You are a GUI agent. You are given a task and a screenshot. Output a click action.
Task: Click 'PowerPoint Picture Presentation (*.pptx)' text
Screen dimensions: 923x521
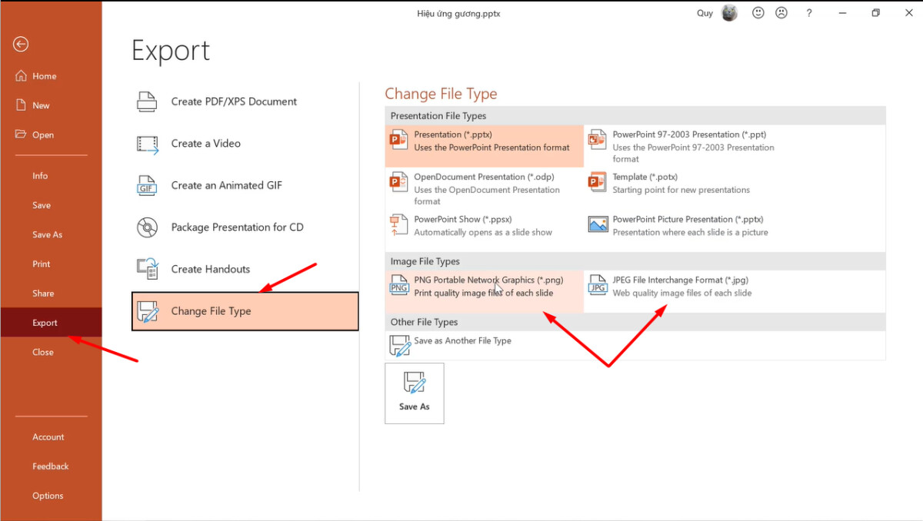pos(688,219)
